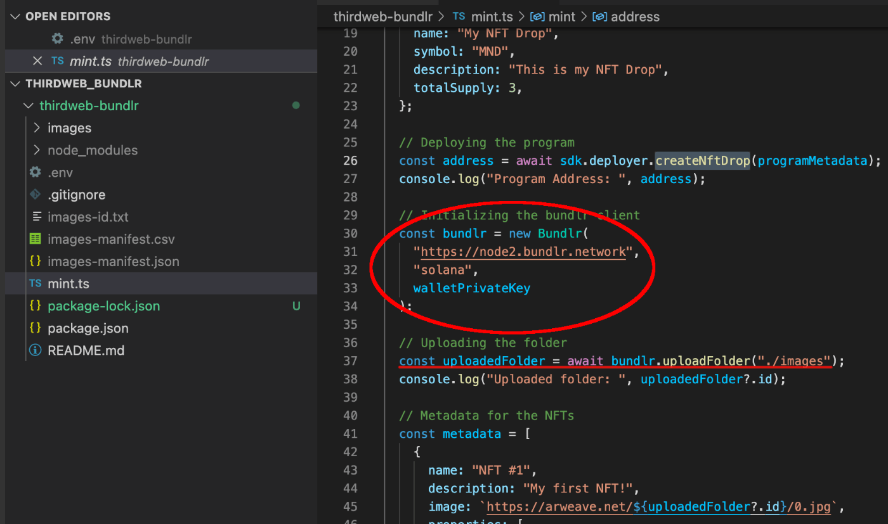The height and width of the screenshot is (524, 888).
Task: Click the green table icon of images-manifest.csv
Action: coord(36,240)
